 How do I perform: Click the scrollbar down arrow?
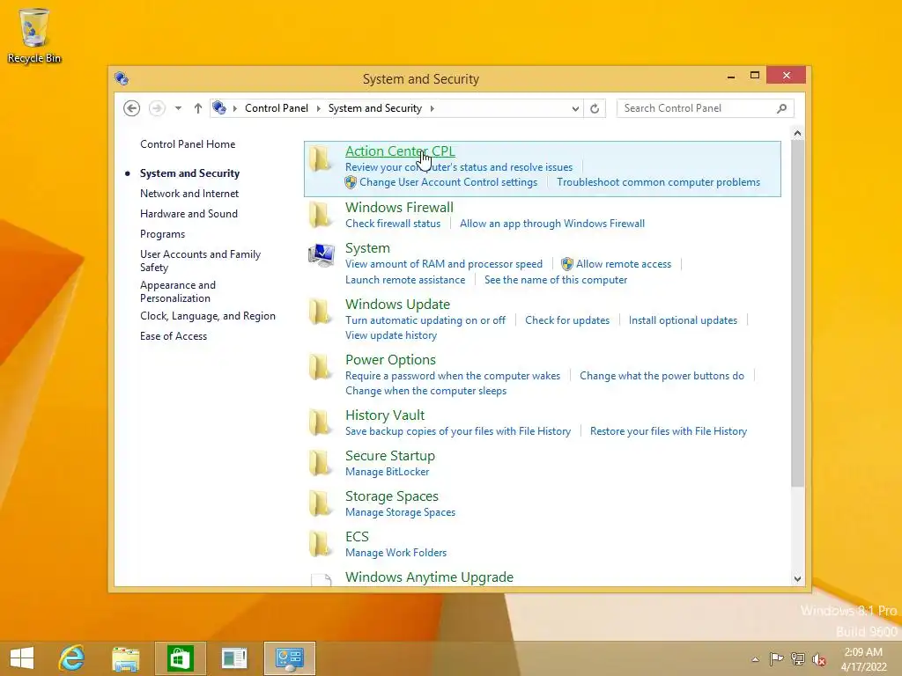click(797, 579)
